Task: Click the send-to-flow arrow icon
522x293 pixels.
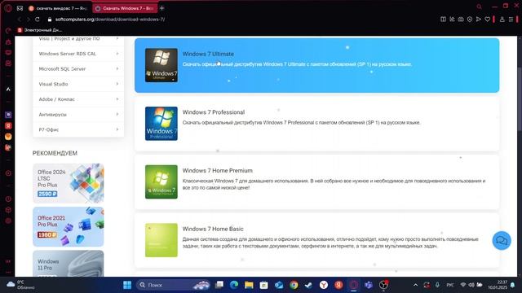Action: tap(479, 20)
